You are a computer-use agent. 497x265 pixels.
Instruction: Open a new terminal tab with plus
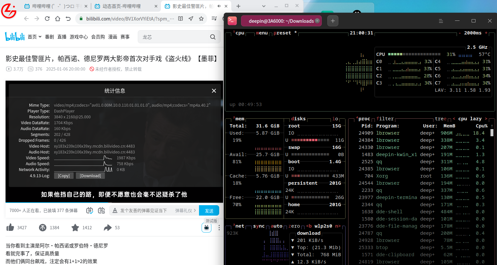pyautogui.click(x=333, y=21)
